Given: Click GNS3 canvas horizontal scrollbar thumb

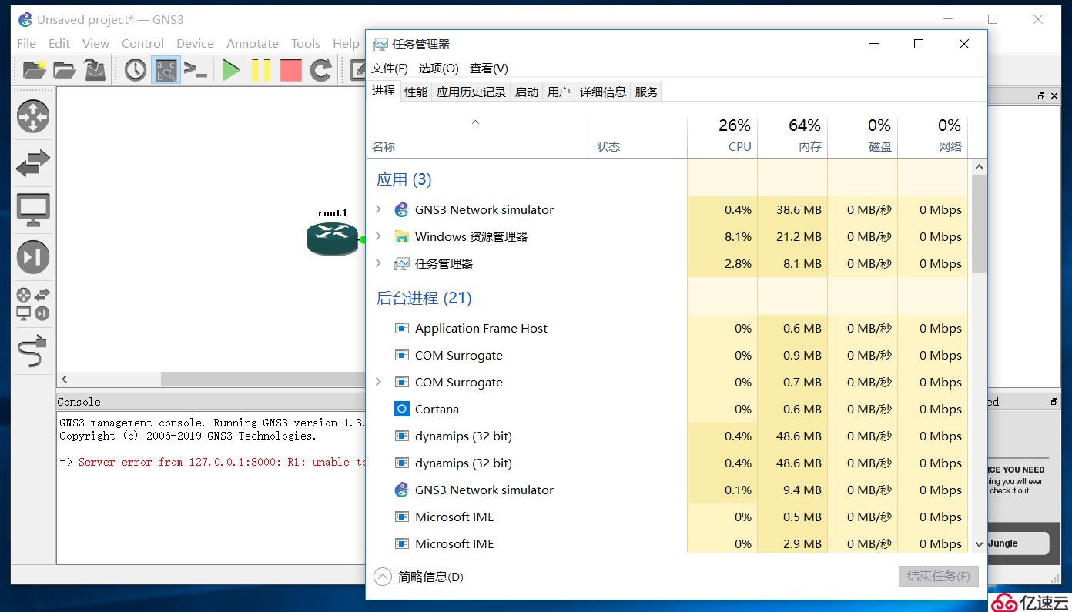Looking at the screenshot, I should [263, 380].
